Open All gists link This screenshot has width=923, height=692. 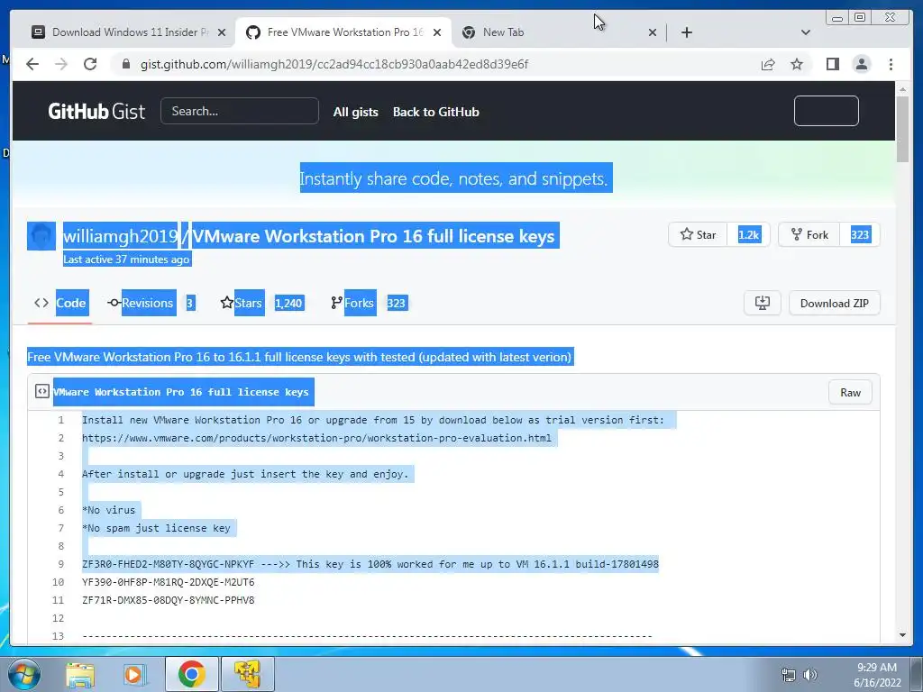coord(355,112)
